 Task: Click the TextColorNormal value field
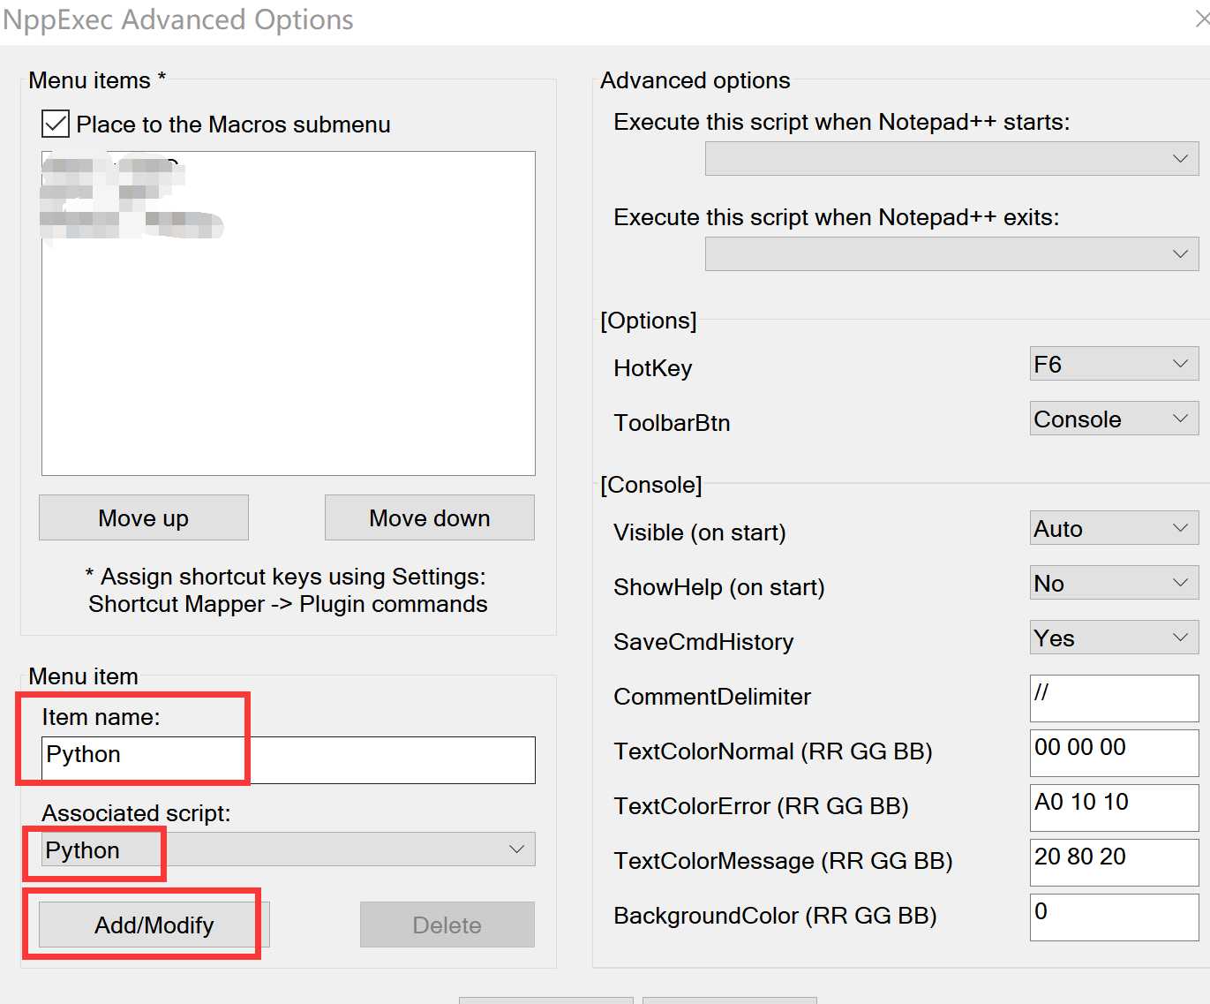(1113, 752)
